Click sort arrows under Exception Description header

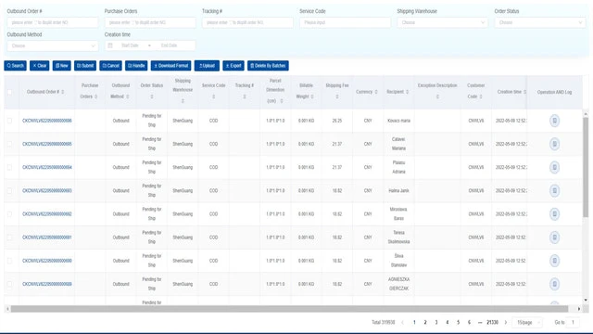tap(437, 96)
